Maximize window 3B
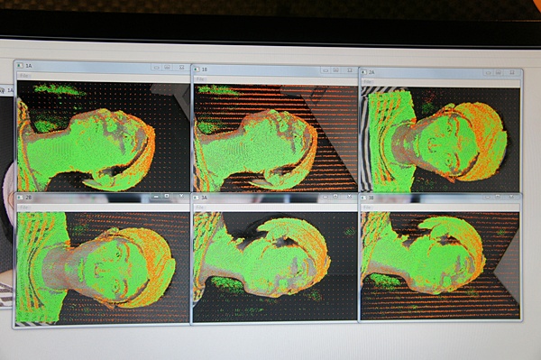Image resolution: width=541 pixels, height=360 pixels. pos(498,197)
